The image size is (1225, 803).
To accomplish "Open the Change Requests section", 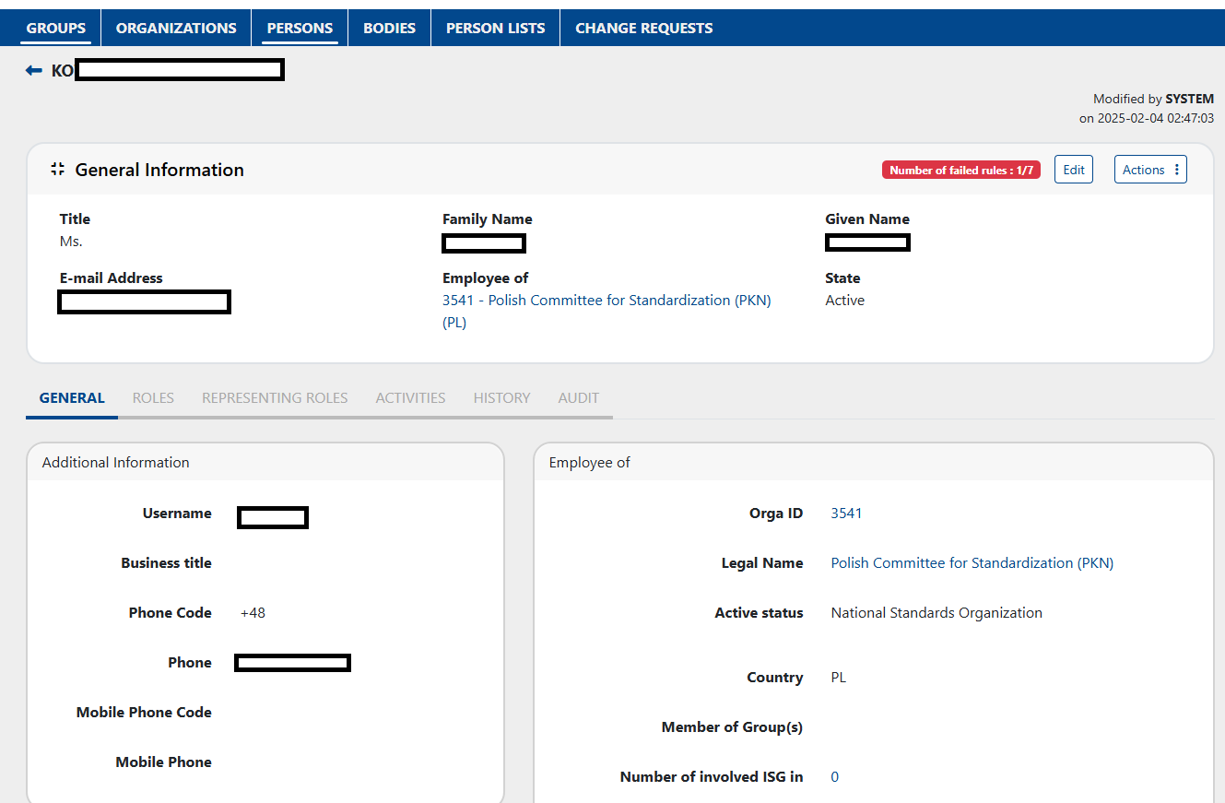I will pos(643,28).
